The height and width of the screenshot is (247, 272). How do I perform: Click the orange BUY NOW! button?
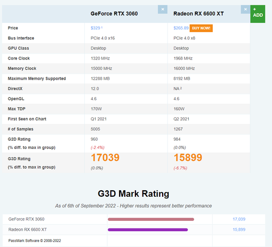pos(201,28)
